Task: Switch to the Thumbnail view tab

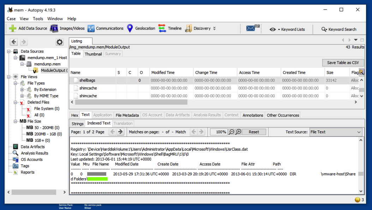Action: (x=93, y=54)
